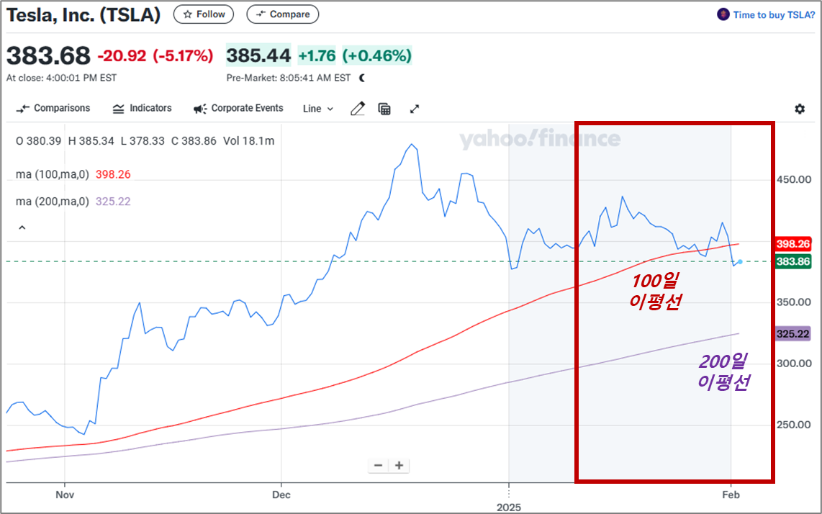Click the Follow star button
This screenshot has height=514, width=822.
click(x=204, y=14)
